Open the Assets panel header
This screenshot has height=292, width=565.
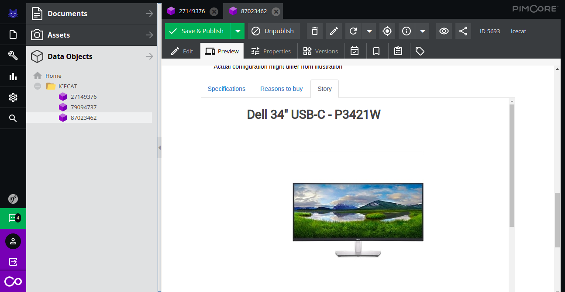tap(92, 35)
